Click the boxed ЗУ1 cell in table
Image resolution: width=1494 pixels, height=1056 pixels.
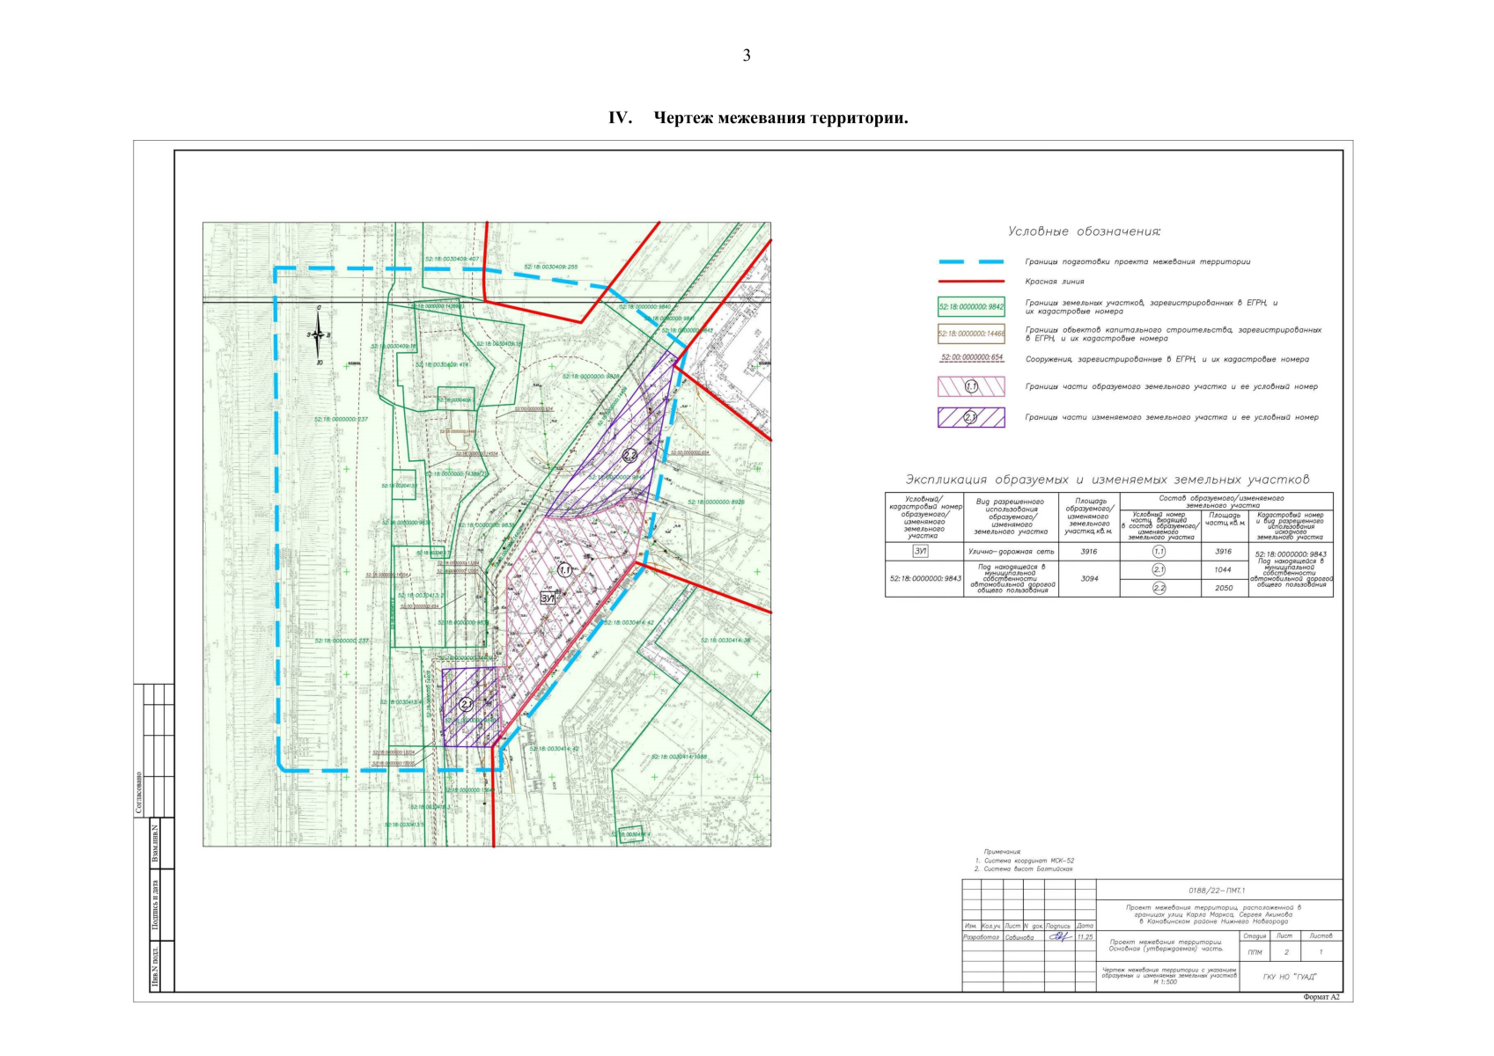[x=921, y=552]
